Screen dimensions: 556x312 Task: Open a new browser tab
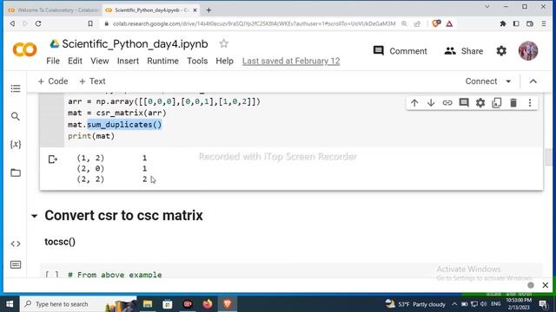click(x=208, y=10)
